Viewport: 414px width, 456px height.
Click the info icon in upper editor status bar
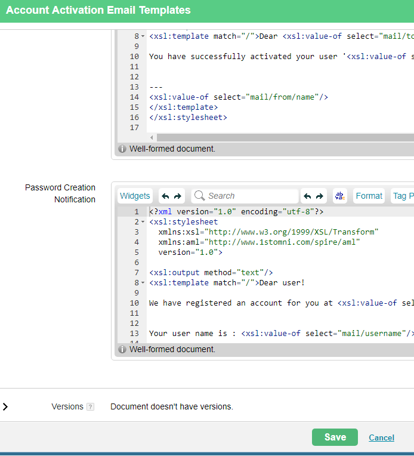point(122,149)
